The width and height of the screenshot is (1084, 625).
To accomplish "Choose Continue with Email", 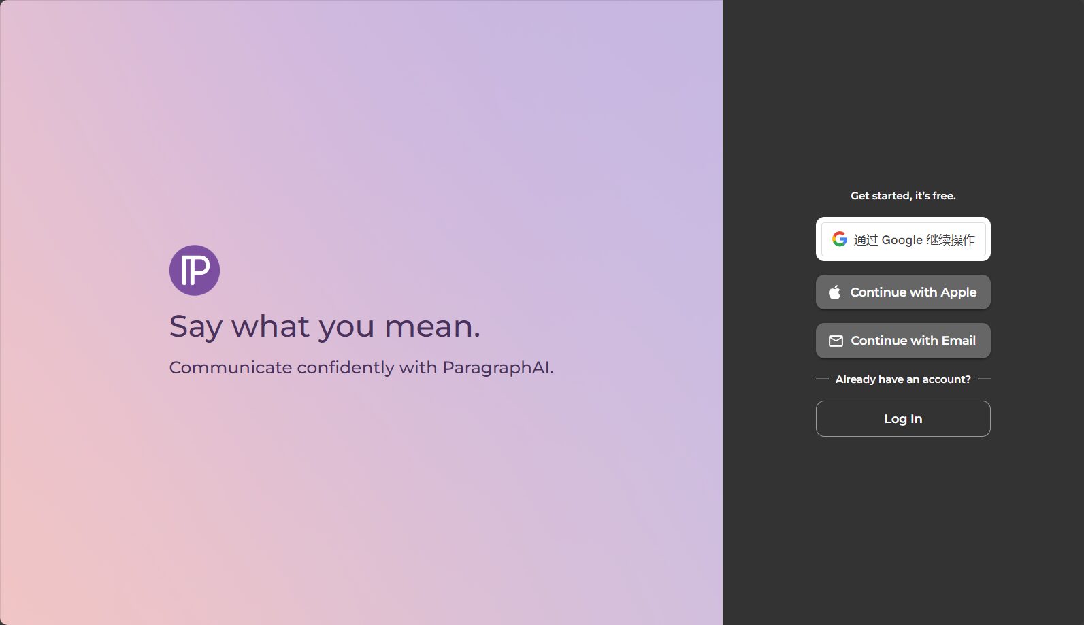I will coord(903,341).
